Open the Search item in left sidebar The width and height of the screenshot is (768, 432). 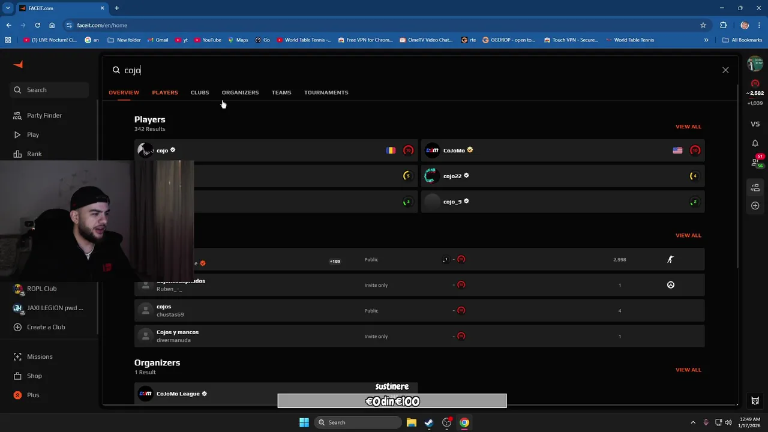[50, 90]
